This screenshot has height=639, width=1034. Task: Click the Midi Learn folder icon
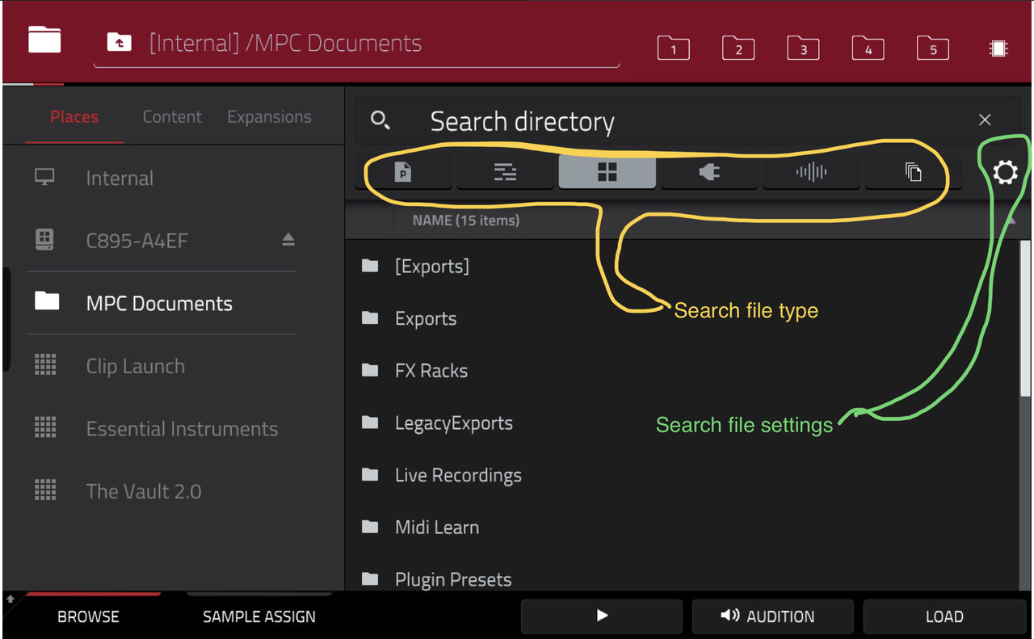point(370,527)
